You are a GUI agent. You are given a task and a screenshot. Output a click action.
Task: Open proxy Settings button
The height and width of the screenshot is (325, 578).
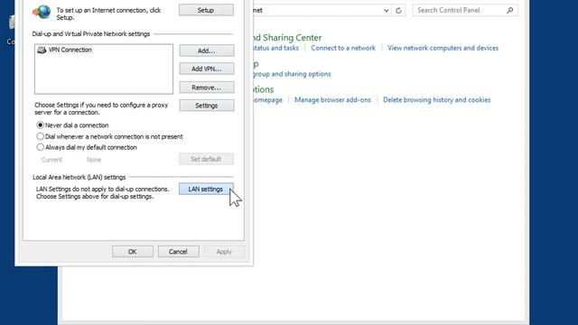click(207, 106)
